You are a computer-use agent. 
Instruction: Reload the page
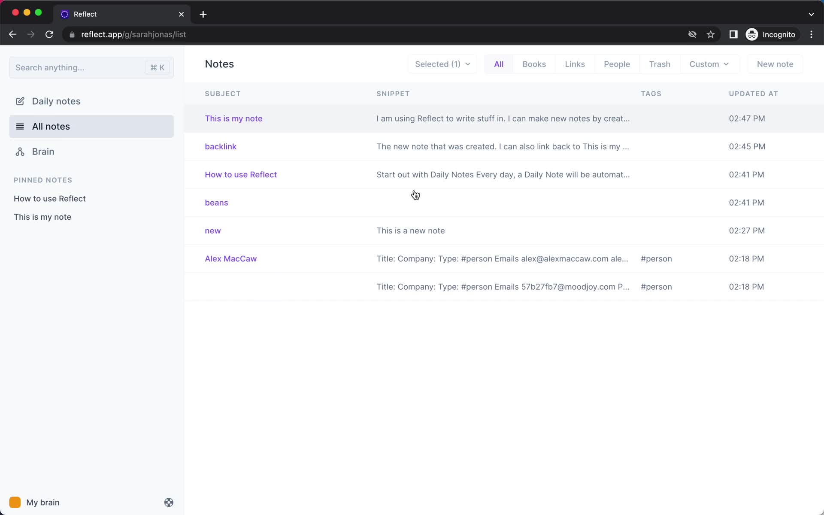(x=49, y=34)
